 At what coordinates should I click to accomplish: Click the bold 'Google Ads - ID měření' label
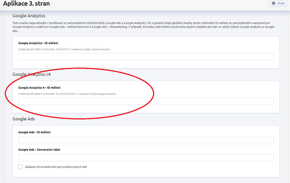pos(34,132)
